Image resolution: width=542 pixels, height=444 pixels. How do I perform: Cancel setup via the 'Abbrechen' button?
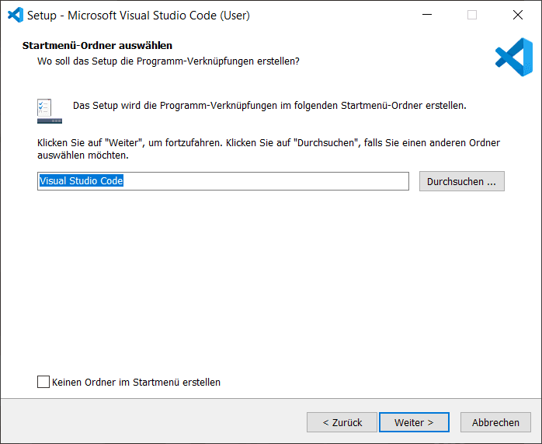[495, 422]
